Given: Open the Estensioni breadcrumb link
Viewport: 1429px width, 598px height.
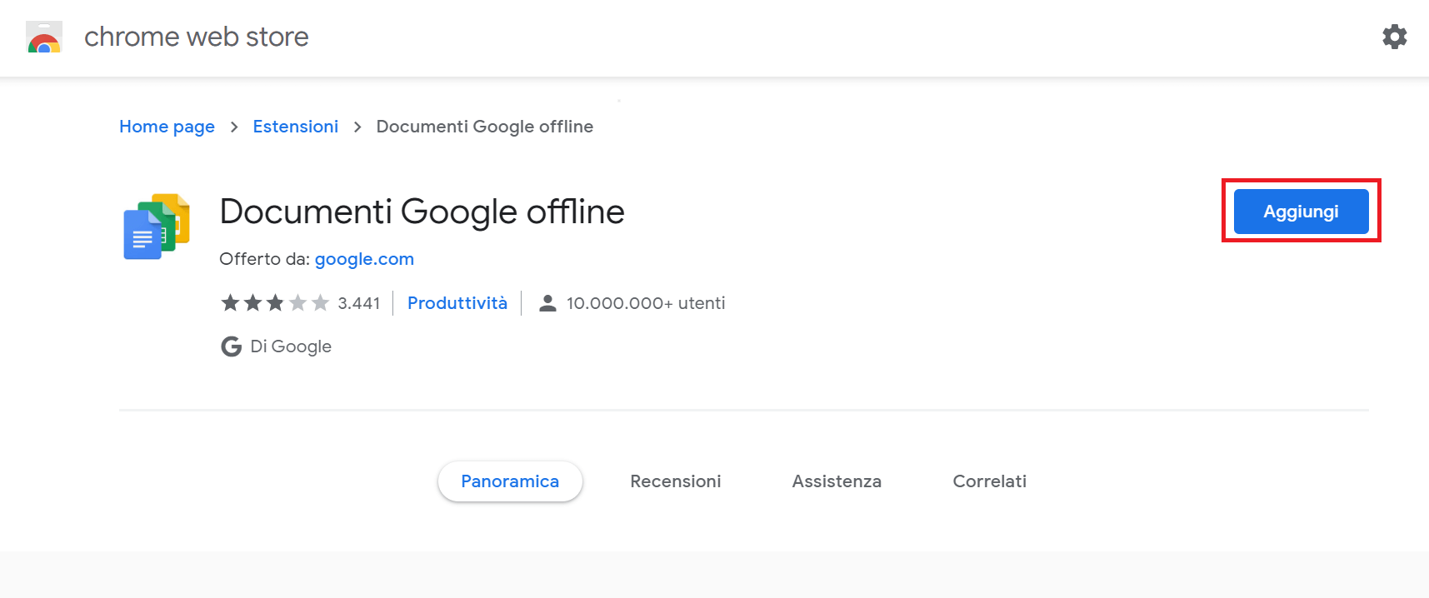Looking at the screenshot, I should [x=296, y=127].
